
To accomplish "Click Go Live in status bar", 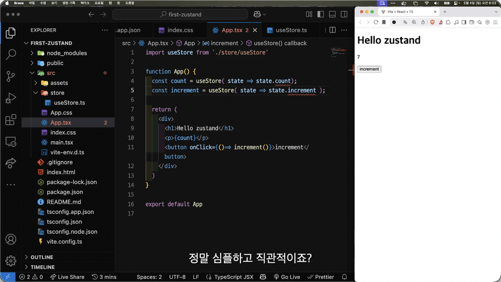I will pyautogui.click(x=287, y=277).
